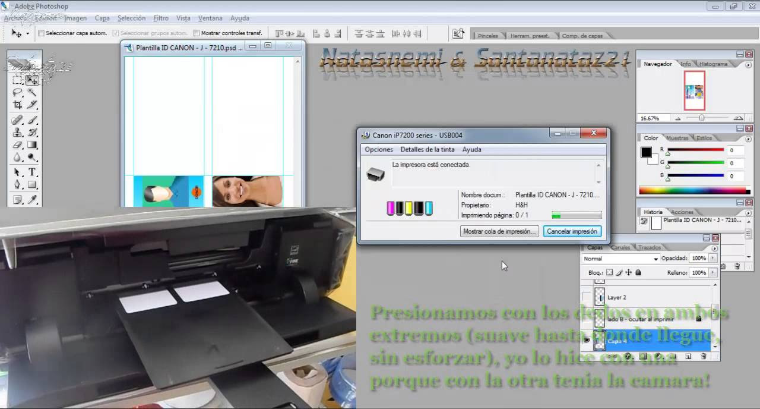Image resolution: width=760 pixels, height=409 pixels.
Task: Click the cyan ink tank icon
Action: point(429,208)
